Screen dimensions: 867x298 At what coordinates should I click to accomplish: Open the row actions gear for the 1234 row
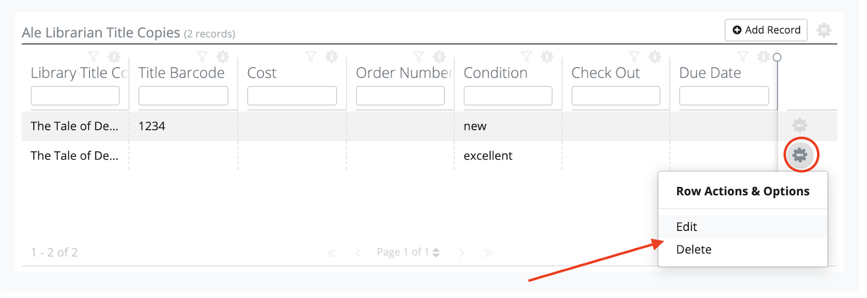[x=800, y=125]
